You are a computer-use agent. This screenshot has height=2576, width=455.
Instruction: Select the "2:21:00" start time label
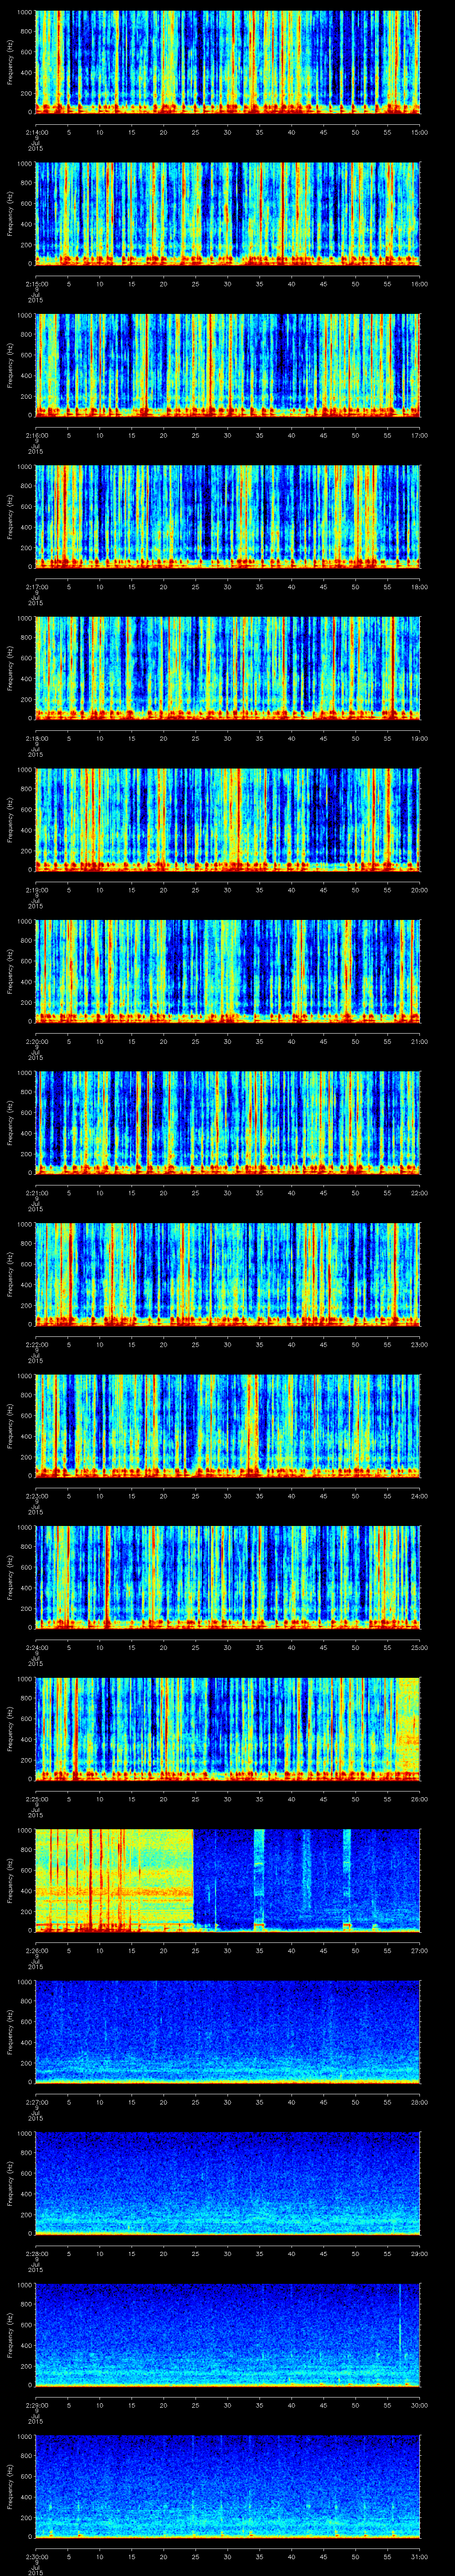click(x=36, y=1192)
